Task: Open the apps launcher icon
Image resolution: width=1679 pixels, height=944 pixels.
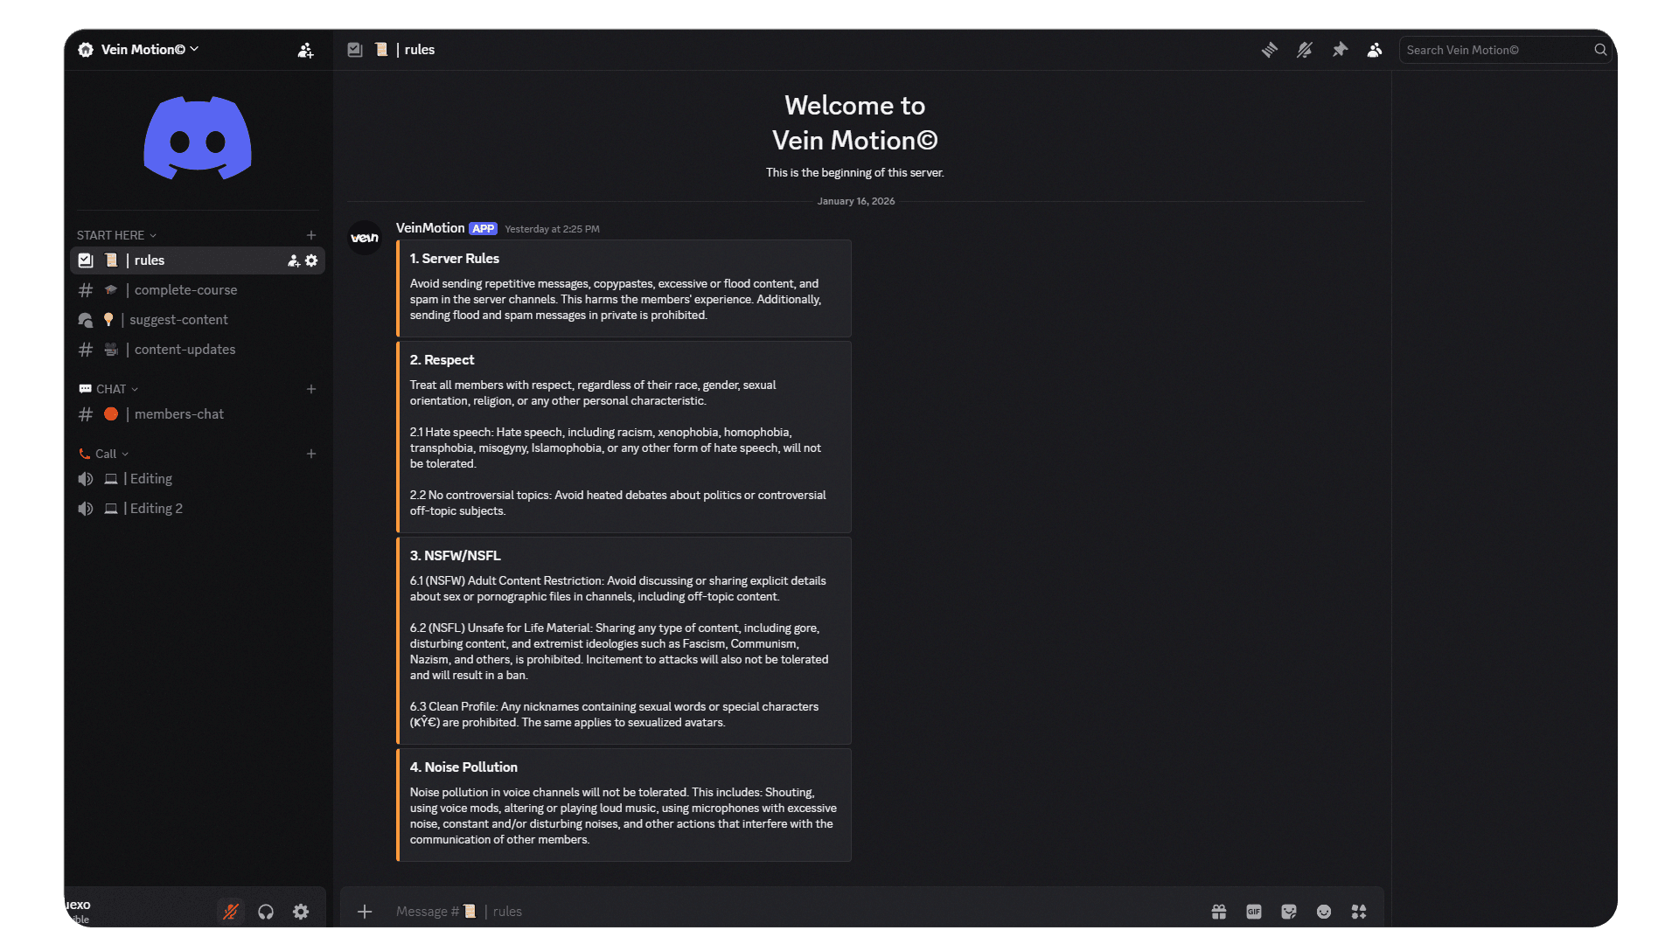Action: click(x=1359, y=912)
